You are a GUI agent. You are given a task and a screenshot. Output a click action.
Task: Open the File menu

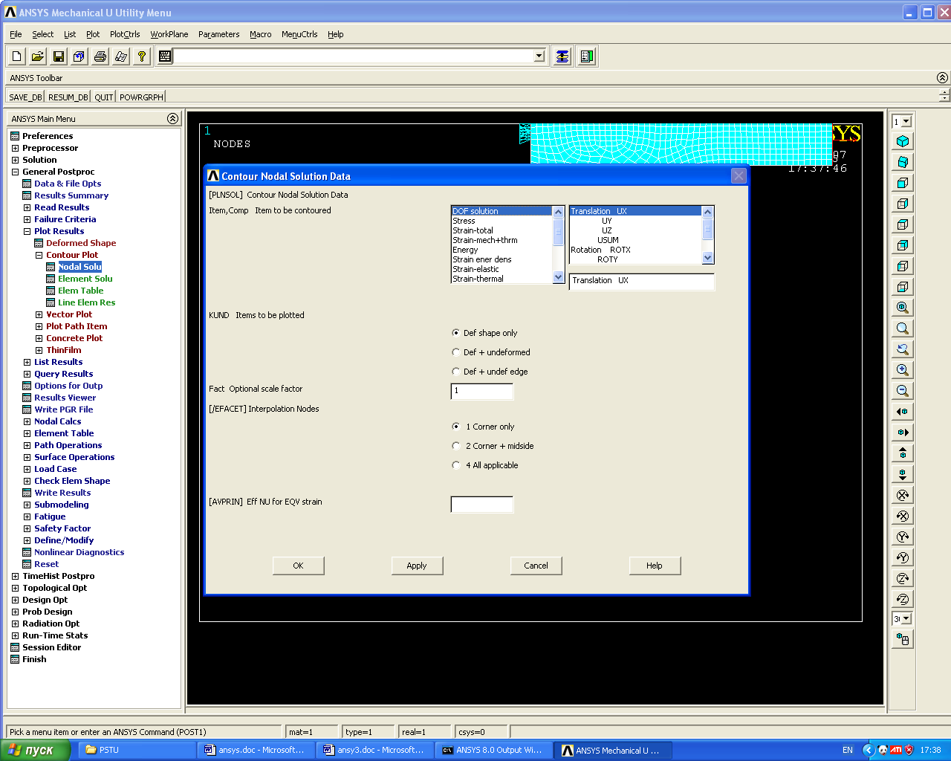click(x=16, y=34)
